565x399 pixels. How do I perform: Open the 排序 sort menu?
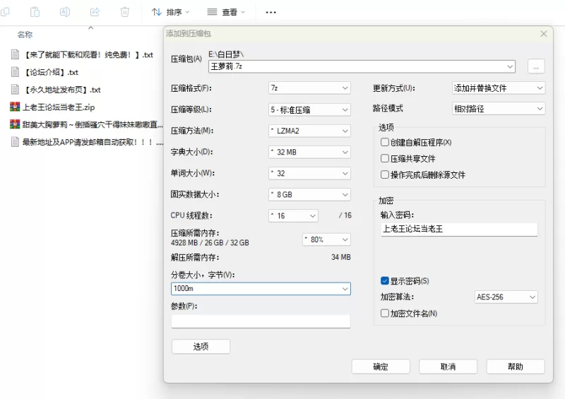click(170, 12)
